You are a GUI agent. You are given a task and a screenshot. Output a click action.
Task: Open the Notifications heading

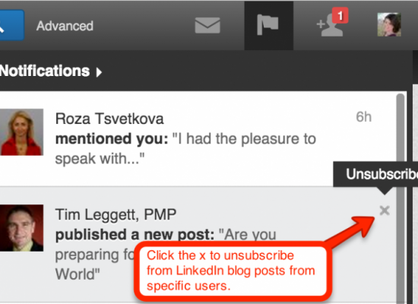click(45, 71)
